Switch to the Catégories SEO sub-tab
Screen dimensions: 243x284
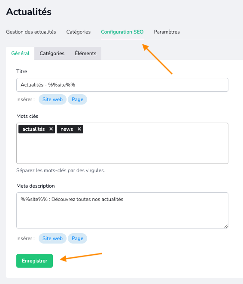tap(52, 53)
